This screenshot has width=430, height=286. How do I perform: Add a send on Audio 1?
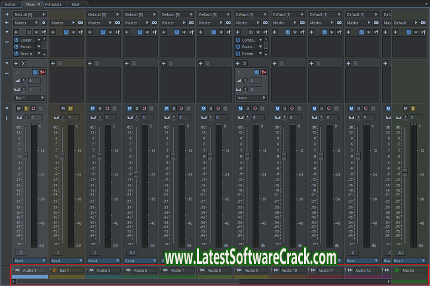16,63
